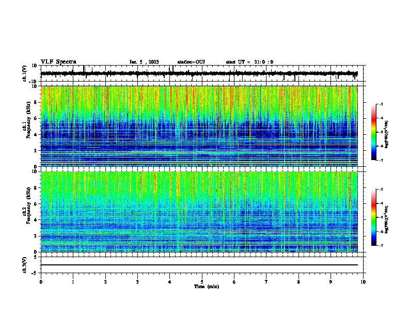Screen dimensions: 409x316
Task: Click the upper ch.1 color scale bar
Action: 374,132
